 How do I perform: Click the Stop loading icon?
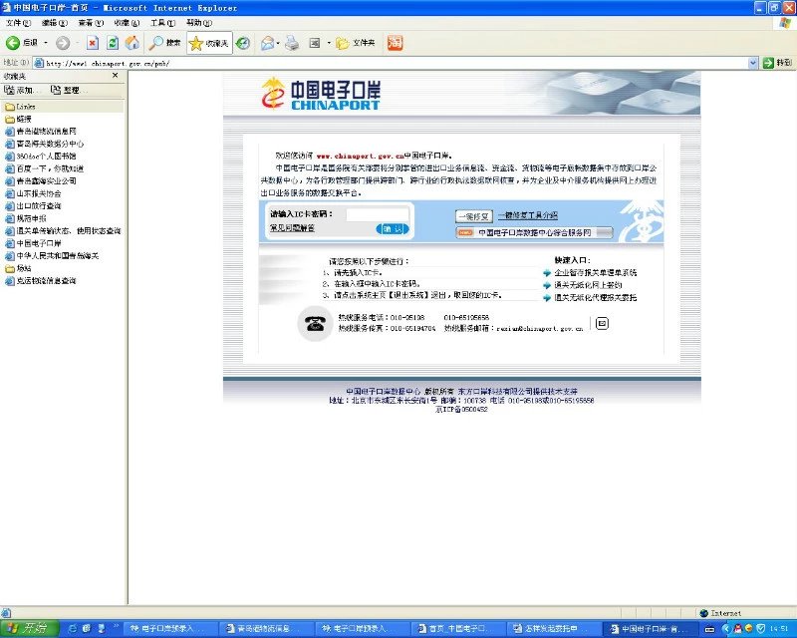(x=93, y=43)
